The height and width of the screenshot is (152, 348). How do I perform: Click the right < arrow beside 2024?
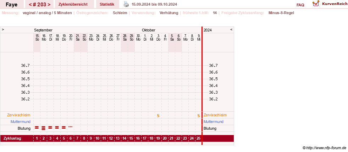click(231, 29)
